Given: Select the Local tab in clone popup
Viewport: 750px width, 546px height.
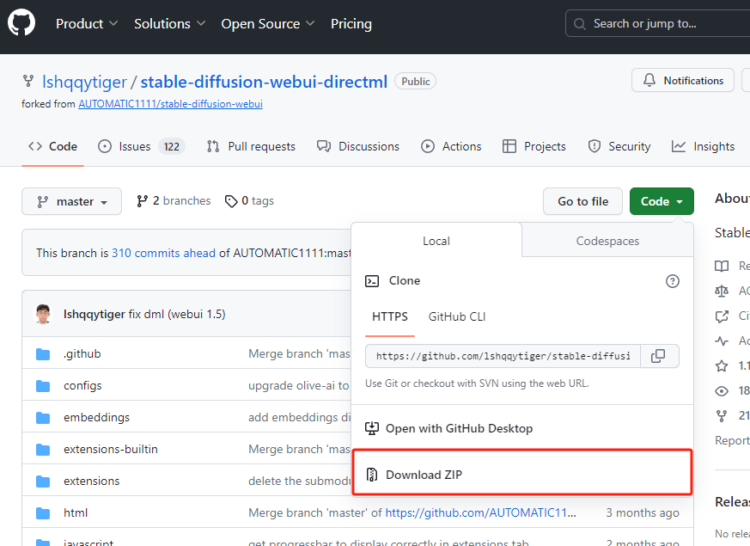Looking at the screenshot, I should pos(436,241).
